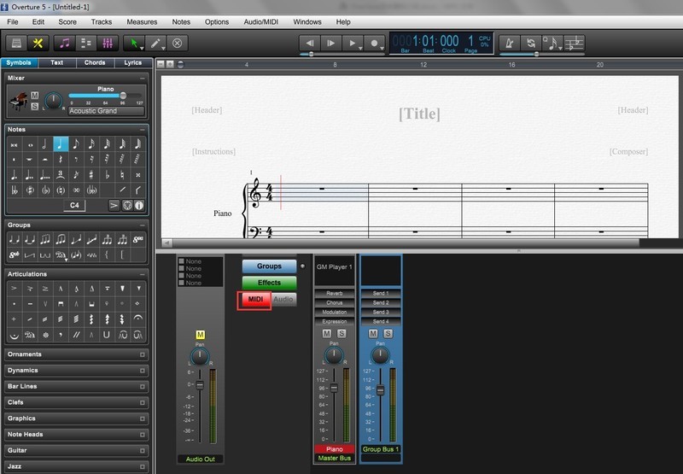The width and height of the screenshot is (683, 474).
Task: Mute the Piano channel strip
Action: 326,333
